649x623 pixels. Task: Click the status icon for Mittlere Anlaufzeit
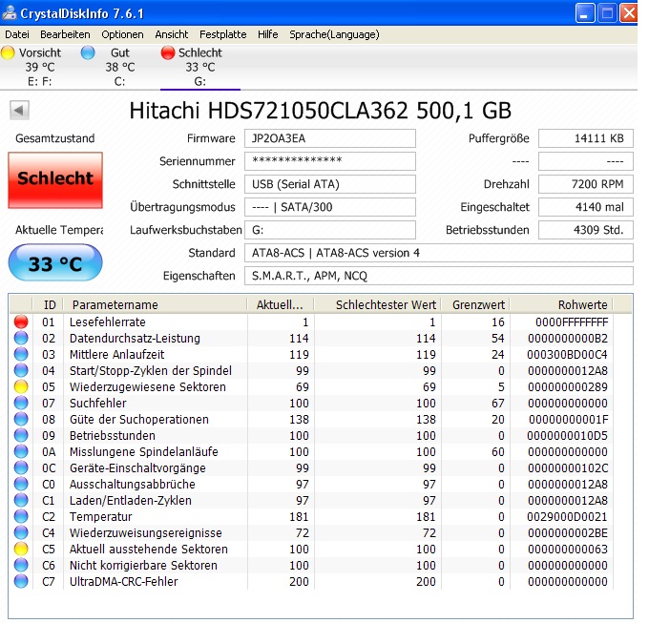(21, 354)
